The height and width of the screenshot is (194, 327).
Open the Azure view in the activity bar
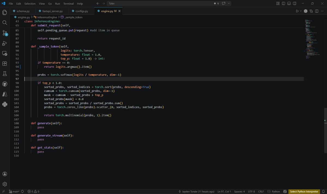pyautogui.click(x=5, y=94)
